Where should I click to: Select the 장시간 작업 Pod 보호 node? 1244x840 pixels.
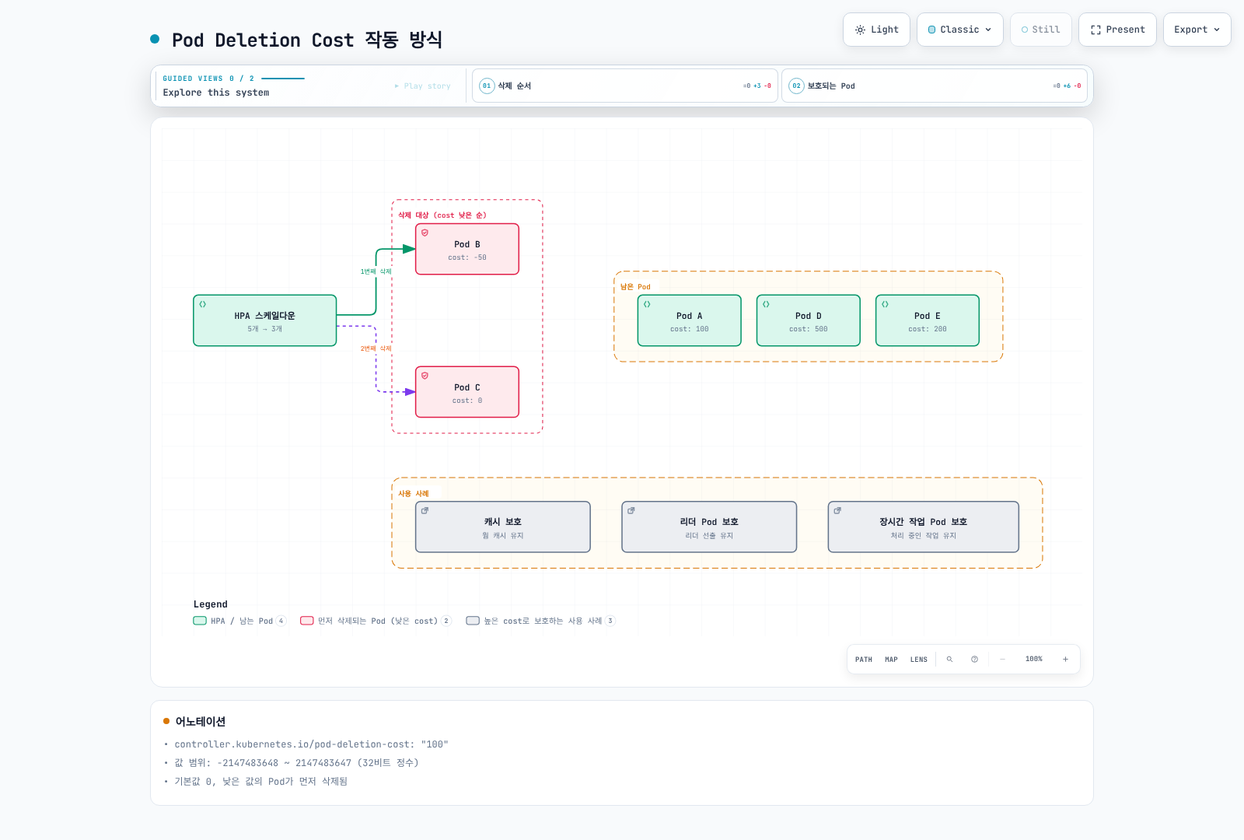click(x=924, y=527)
